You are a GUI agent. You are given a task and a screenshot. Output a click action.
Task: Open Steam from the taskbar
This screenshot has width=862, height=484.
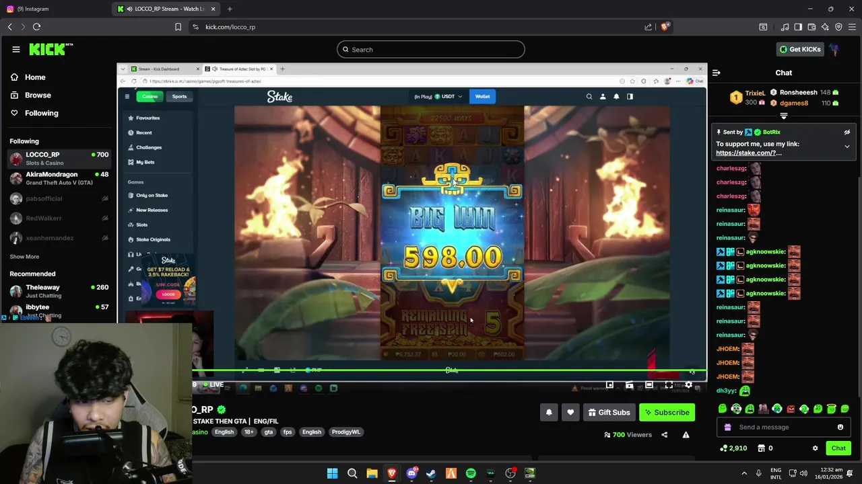[431, 474]
